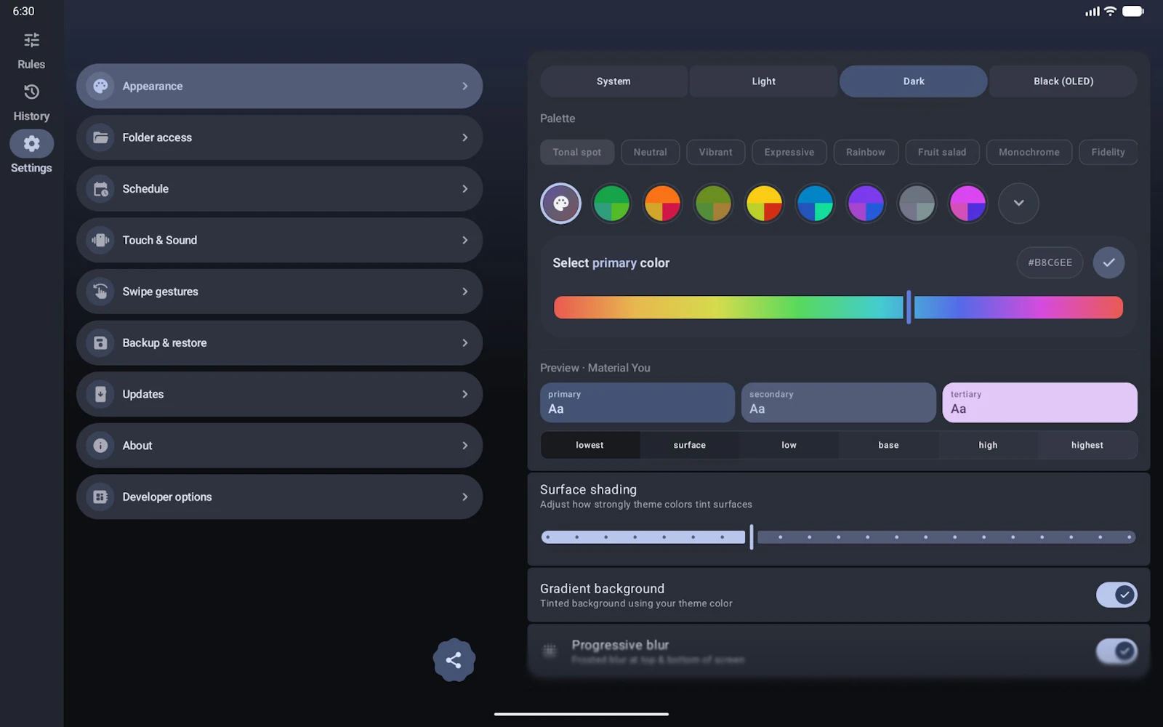Choose the blue teal color preset swatch
Screen dimensions: 1163x727
point(815,203)
